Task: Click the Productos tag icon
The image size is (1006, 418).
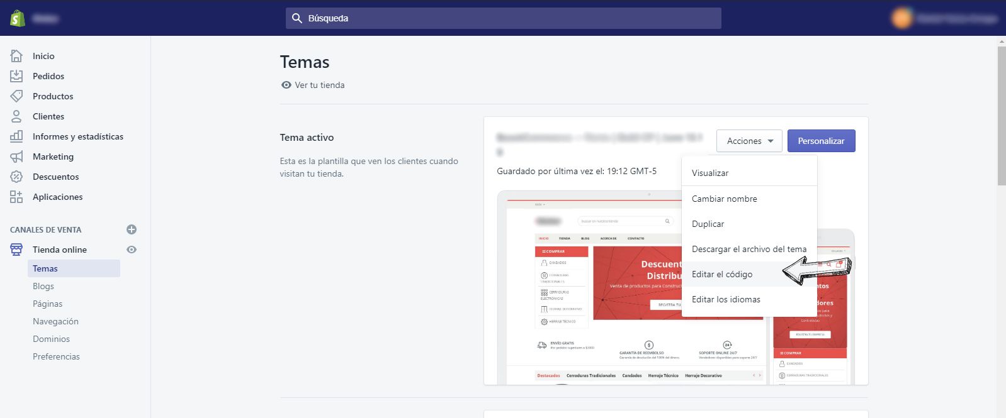Action: click(x=16, y=96)
